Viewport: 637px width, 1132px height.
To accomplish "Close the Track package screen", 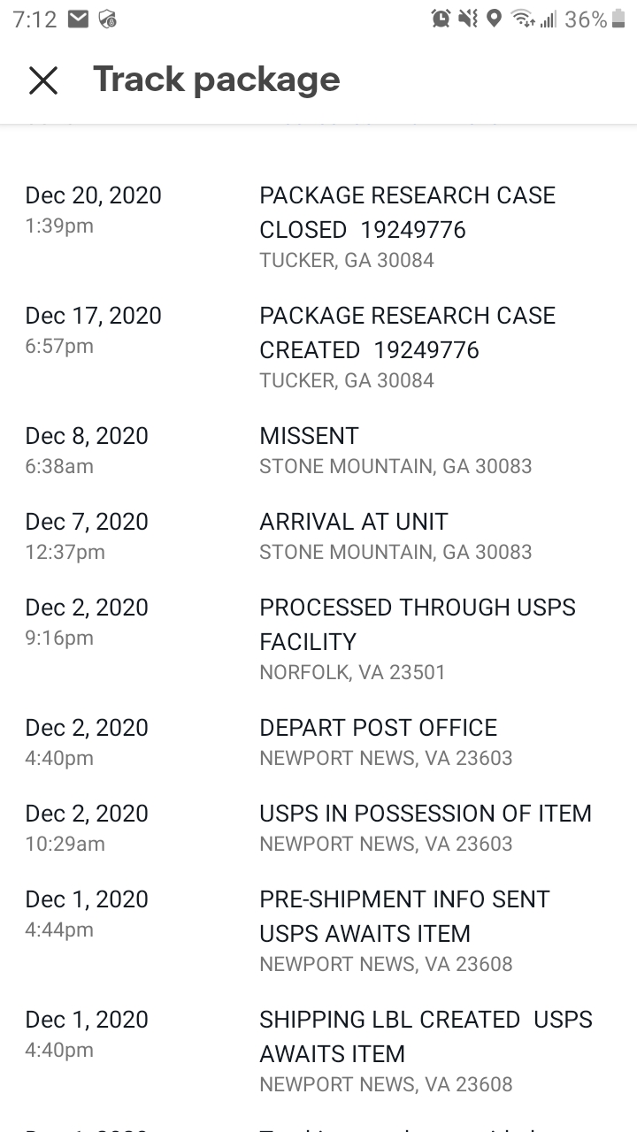I will [42, 80].
